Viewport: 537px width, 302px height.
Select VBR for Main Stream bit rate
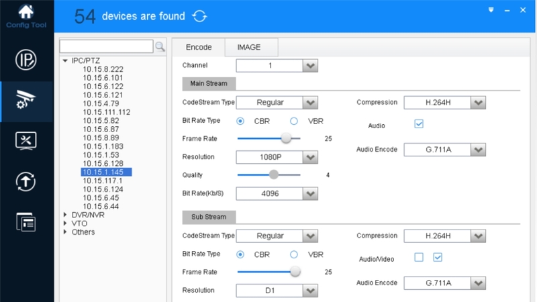pos(294,121)
